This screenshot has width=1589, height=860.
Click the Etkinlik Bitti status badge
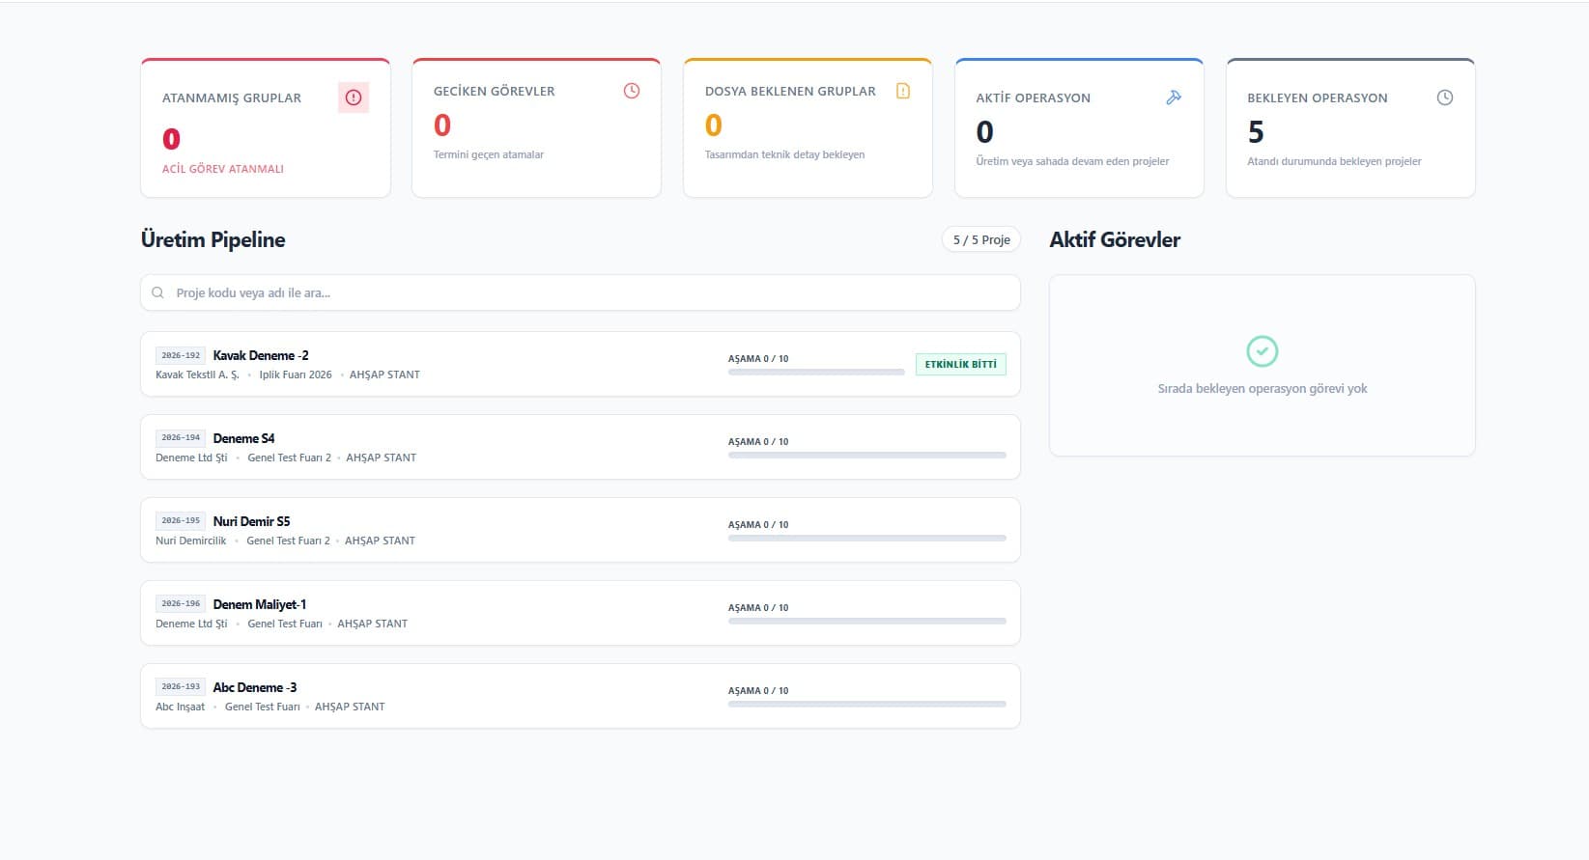click(x=960, y=364)
